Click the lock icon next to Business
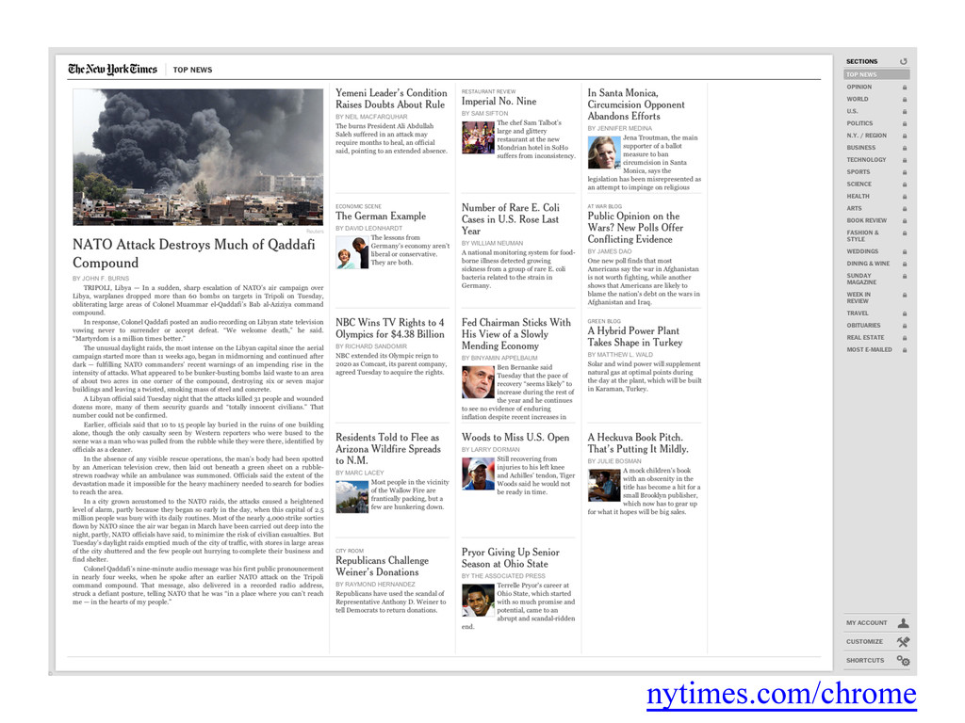The image size is (965, 723). [905, 148]
